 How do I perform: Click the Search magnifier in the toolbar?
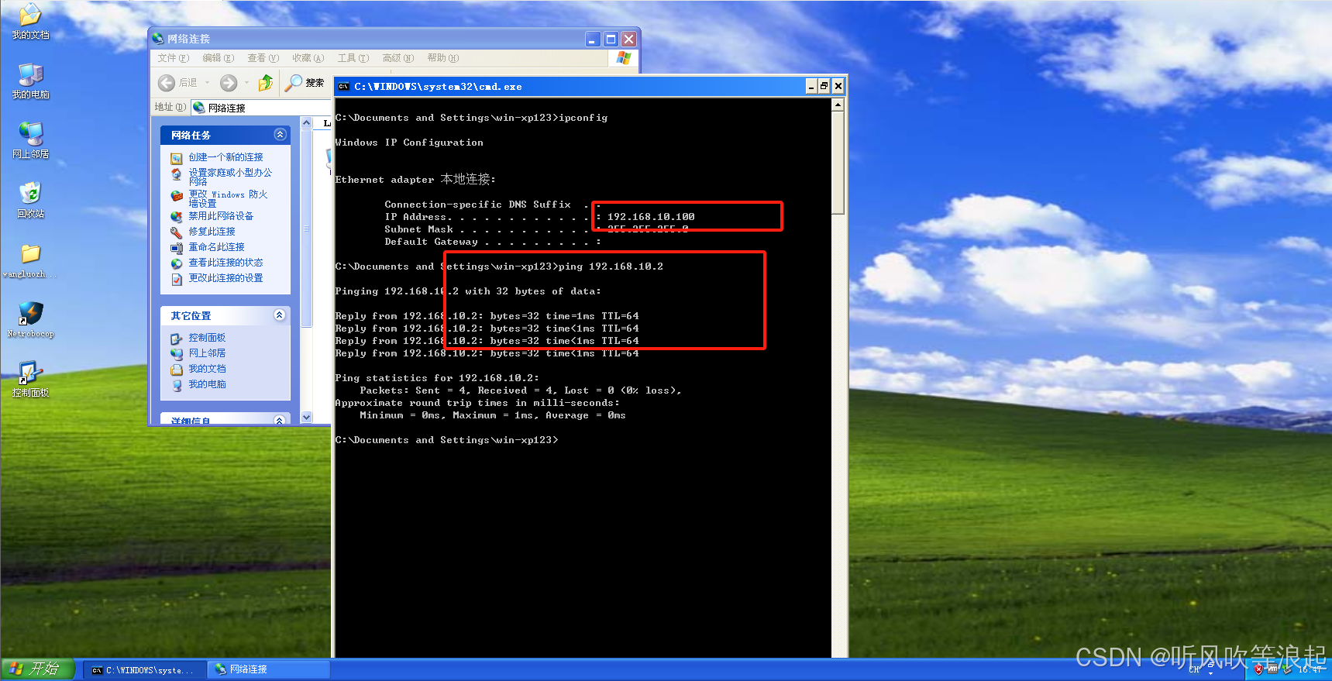[294, 83]
